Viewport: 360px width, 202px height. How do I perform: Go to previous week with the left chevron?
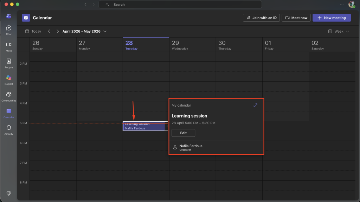49,31
